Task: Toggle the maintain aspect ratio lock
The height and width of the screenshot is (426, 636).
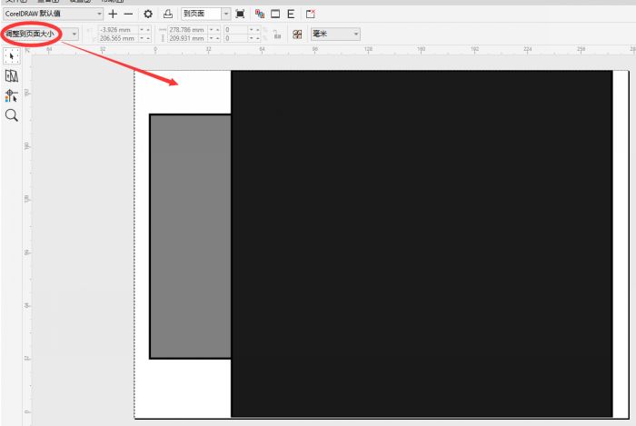Action: (277, 35)
